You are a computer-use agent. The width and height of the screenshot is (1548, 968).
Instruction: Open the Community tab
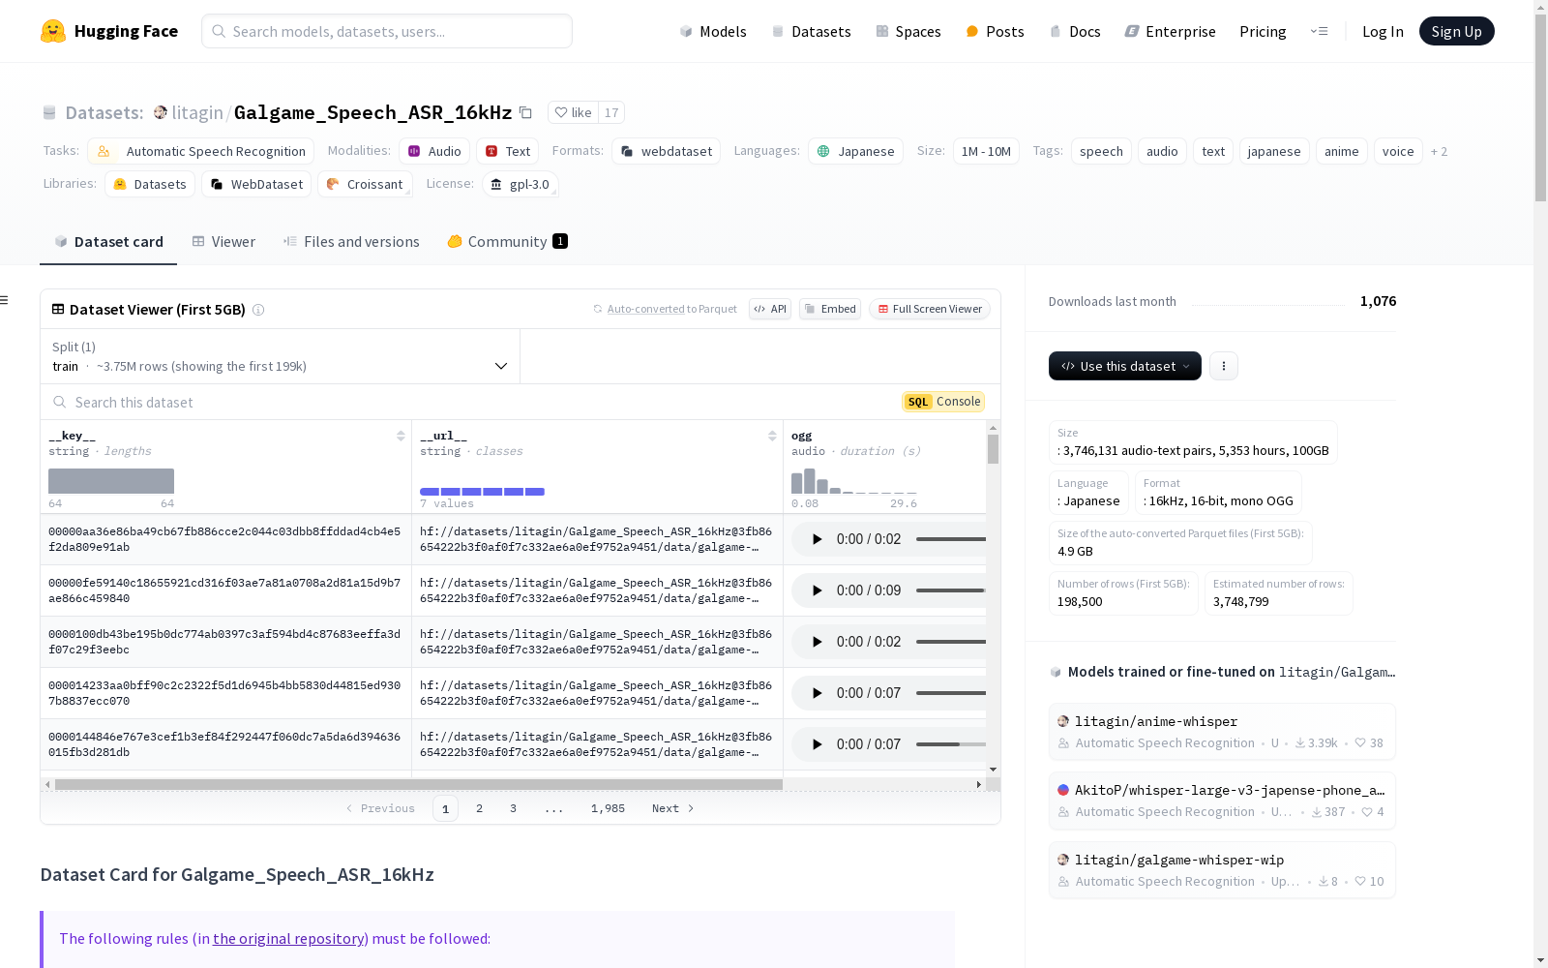pos(507,242)
